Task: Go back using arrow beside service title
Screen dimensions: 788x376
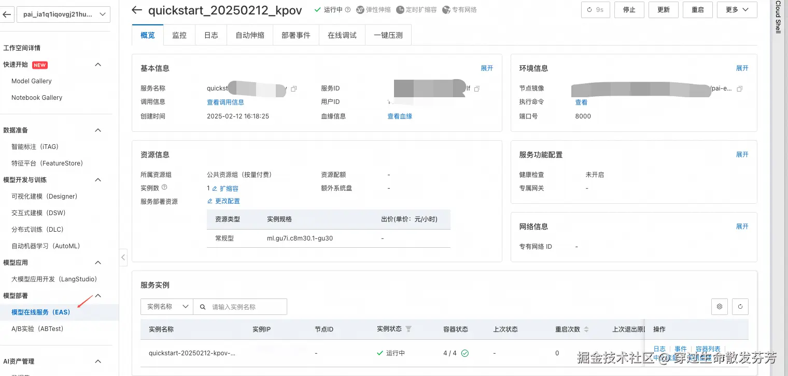Action: click(137, 10)
